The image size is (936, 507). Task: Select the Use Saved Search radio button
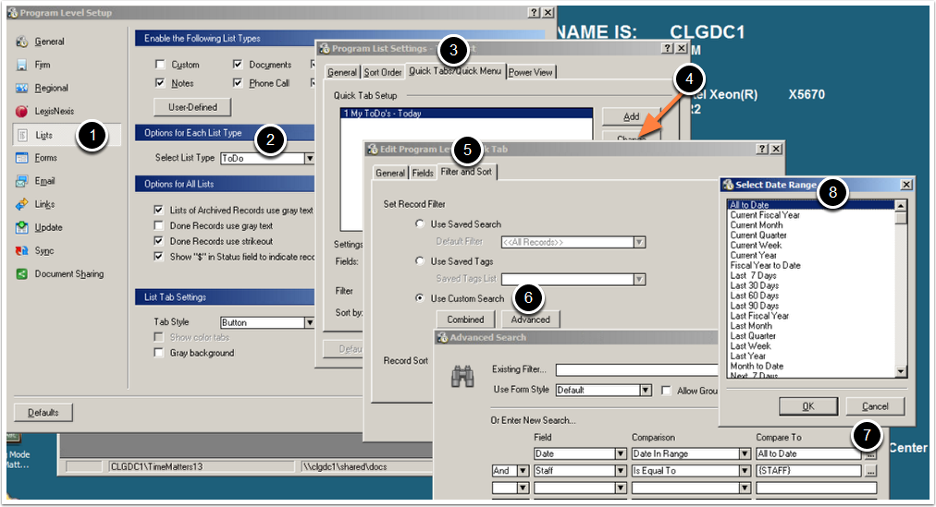[x=420, y=224]
